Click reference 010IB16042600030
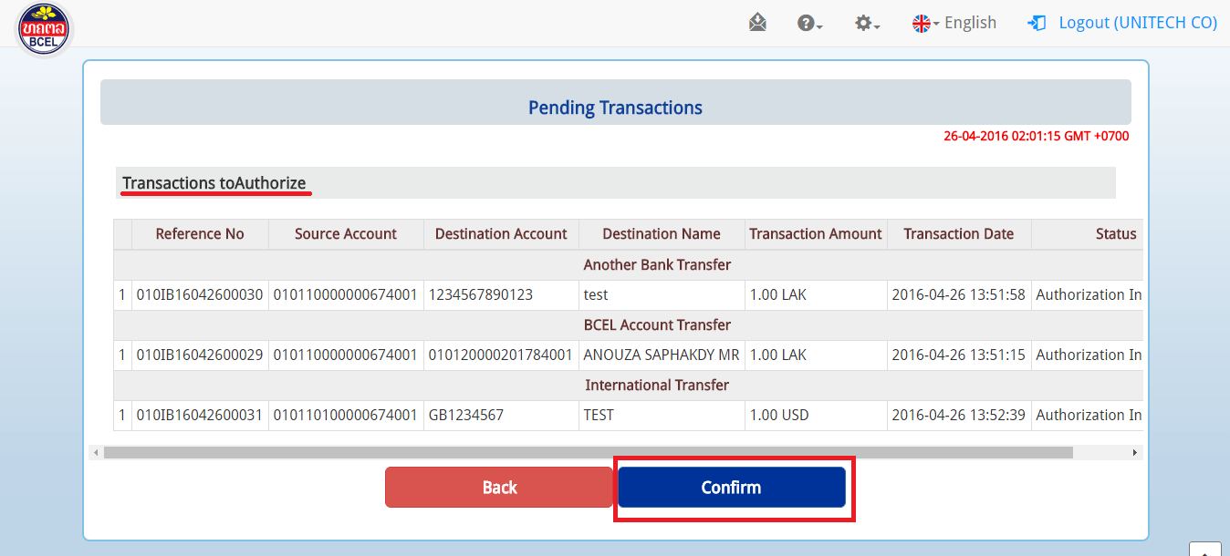Viewport: 1230px width, 556px height. [200, 295]
